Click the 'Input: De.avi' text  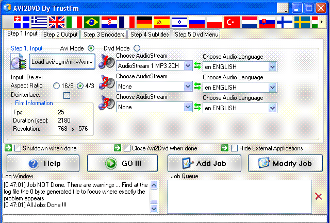pyautogui.click(x=27, y=77)
